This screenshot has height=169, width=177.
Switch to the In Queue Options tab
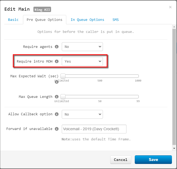click(87, 20)
